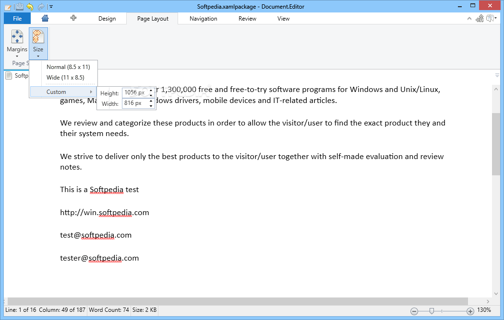Switch to the Design tab
504x320 pixels.
click(107, 19)
